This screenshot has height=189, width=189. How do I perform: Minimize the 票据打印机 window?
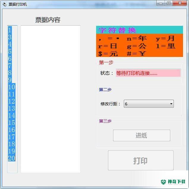pos(161,3)
